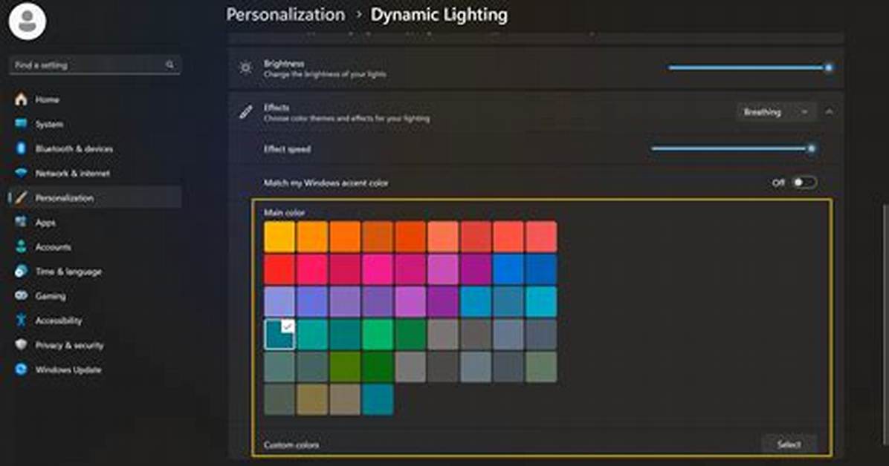Click Select button for Custom colors

(x=789, y=444)
